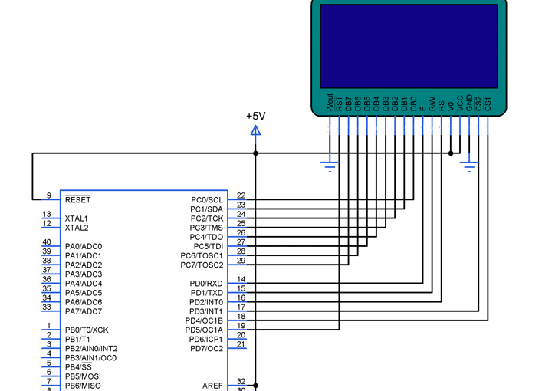The height and width of the screenshot is (391, 552).
Task: Pick the PC2/TCK pin label
Action: coord(207,219)
